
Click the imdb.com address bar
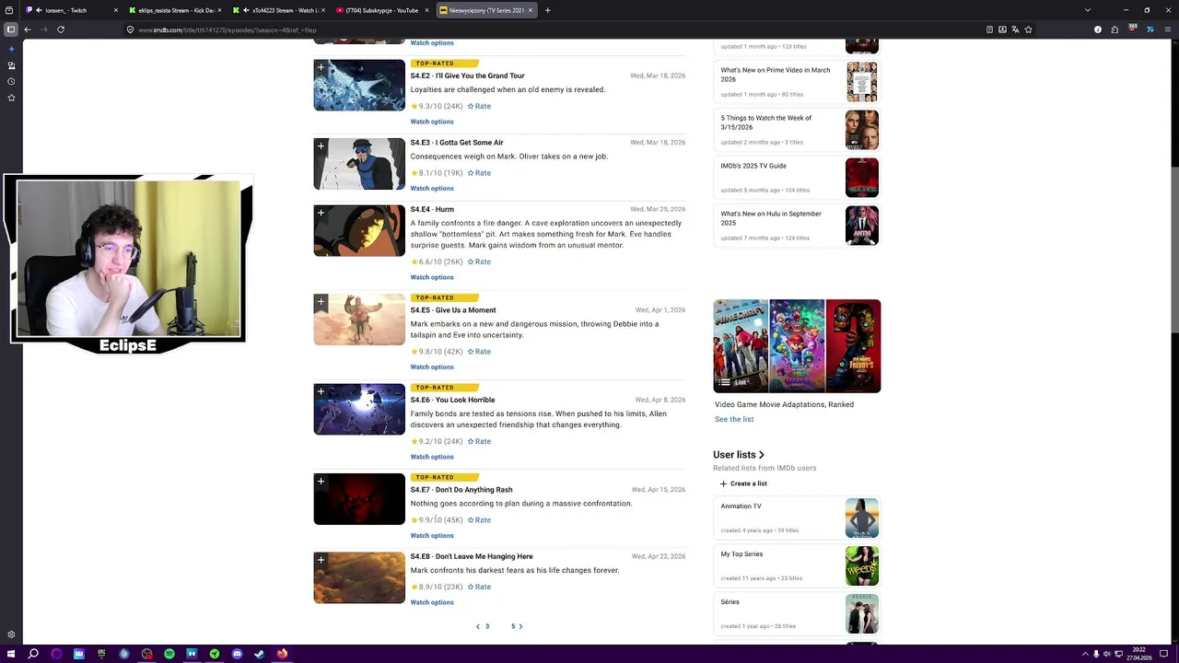553,29
